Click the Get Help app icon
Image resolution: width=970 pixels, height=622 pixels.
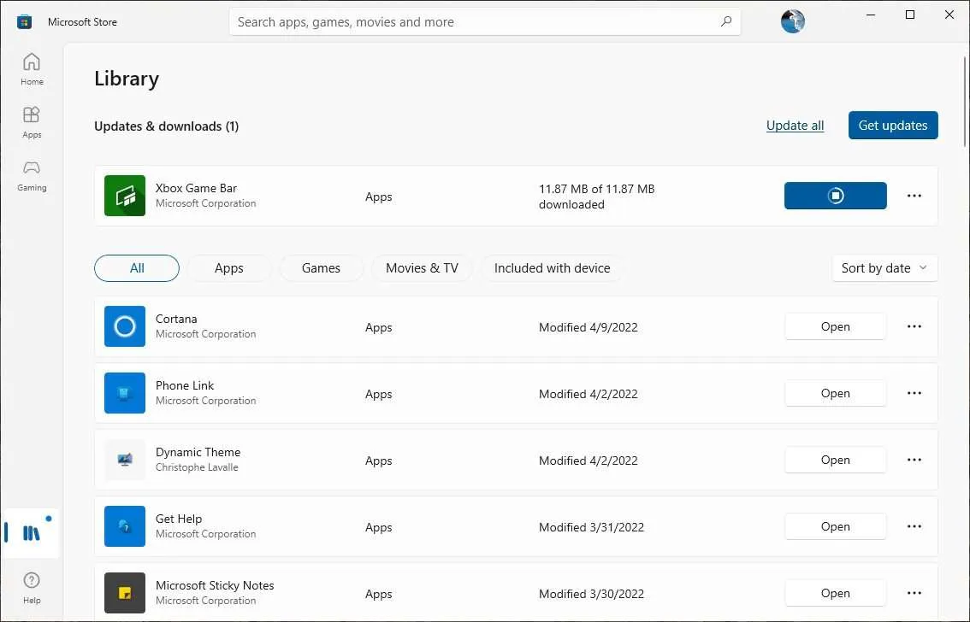pos(125,526)
